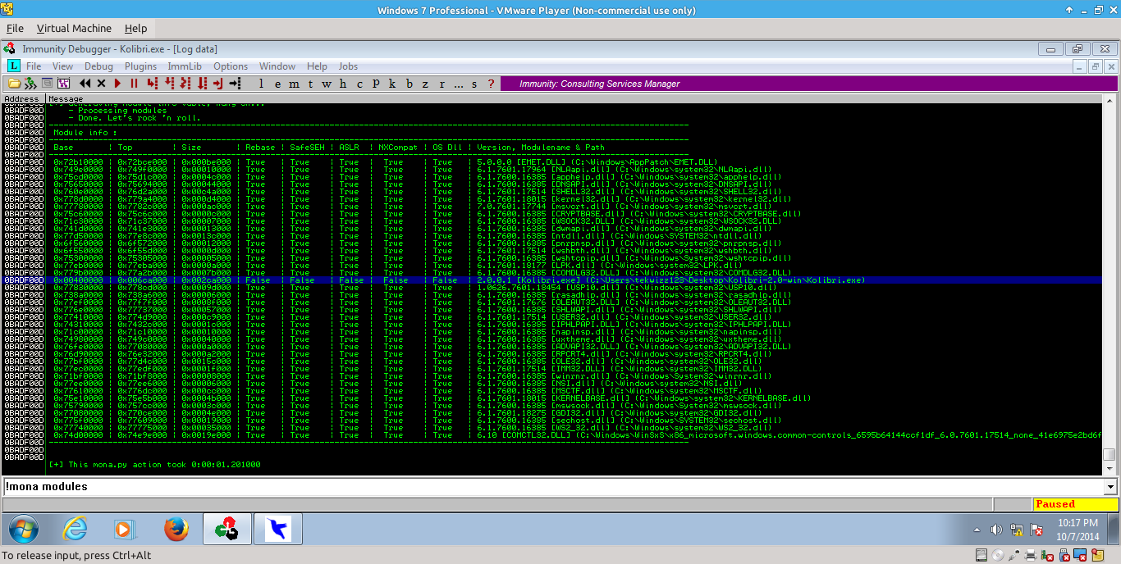The height and width of the screenshot is (564, 1121).
Task: Click the Rewind/restart program icon
Action: click(x=85, y=84)
